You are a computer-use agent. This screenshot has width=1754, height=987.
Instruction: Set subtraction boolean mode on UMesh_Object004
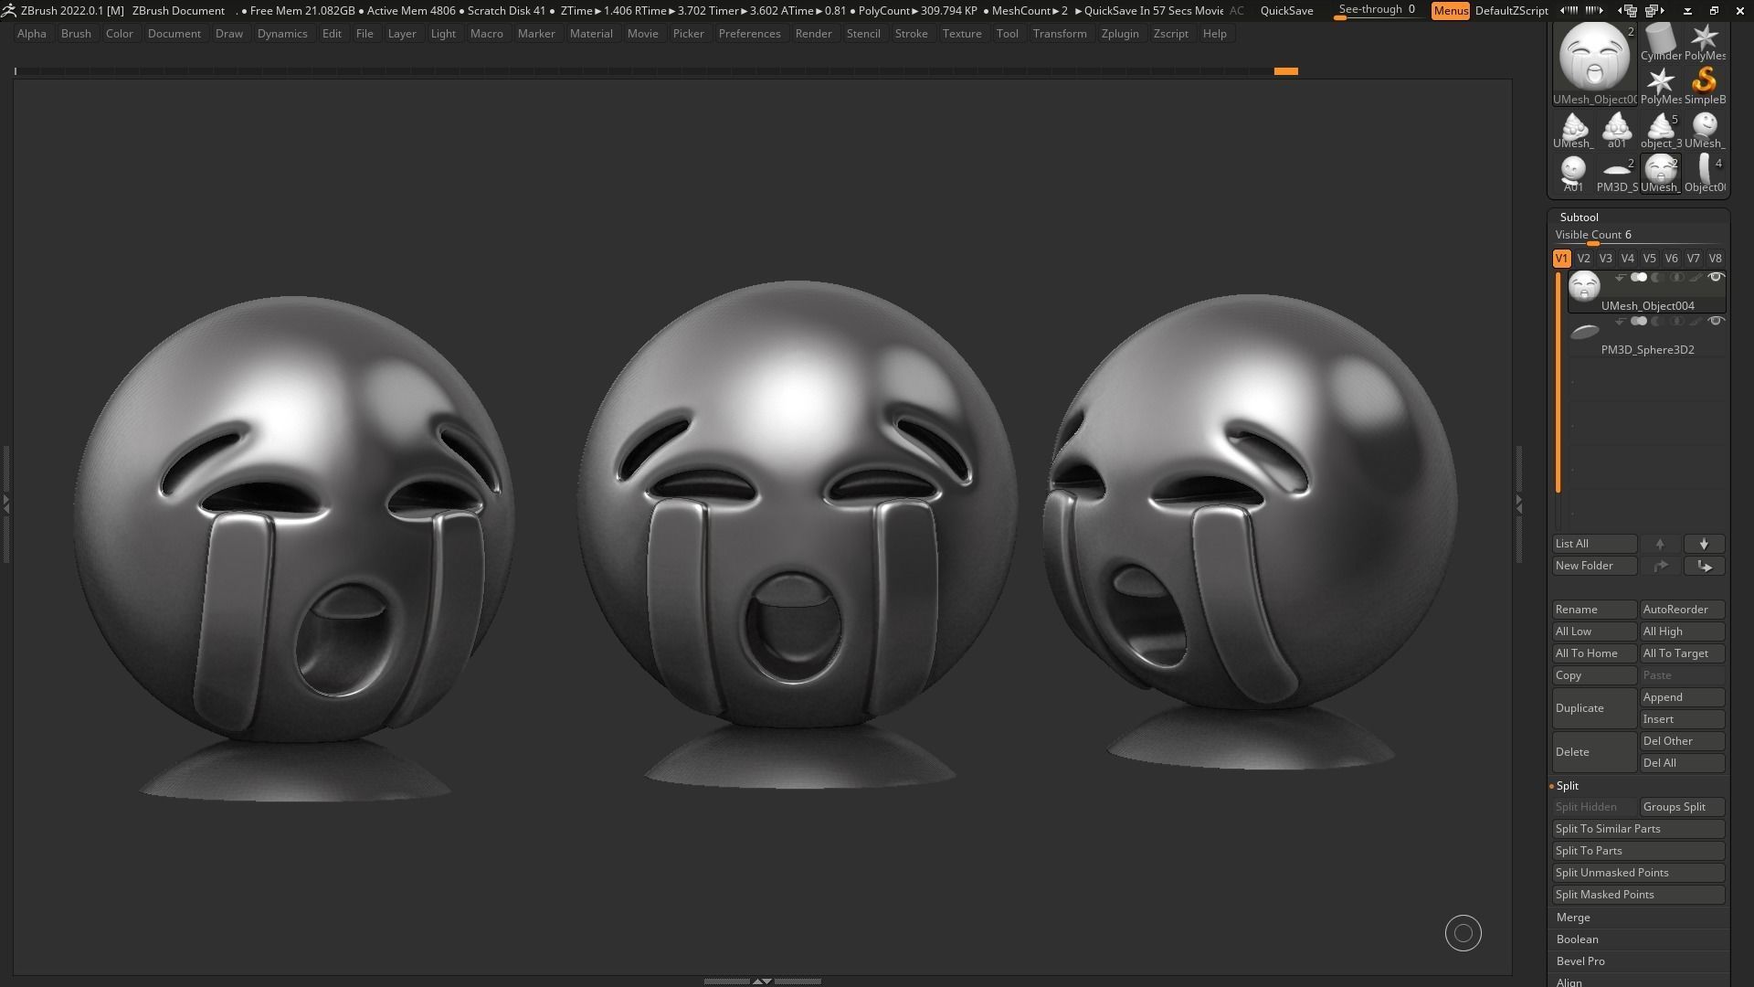[x=1657, y=277]
